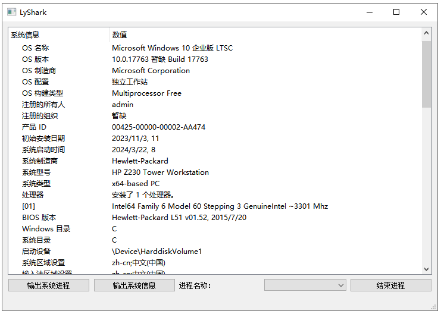
Task: Click the 结束进程 button
Action: tap(390, 285)
